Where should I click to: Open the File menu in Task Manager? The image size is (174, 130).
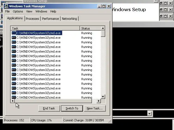pyautogui.click(x=7, y=11)
